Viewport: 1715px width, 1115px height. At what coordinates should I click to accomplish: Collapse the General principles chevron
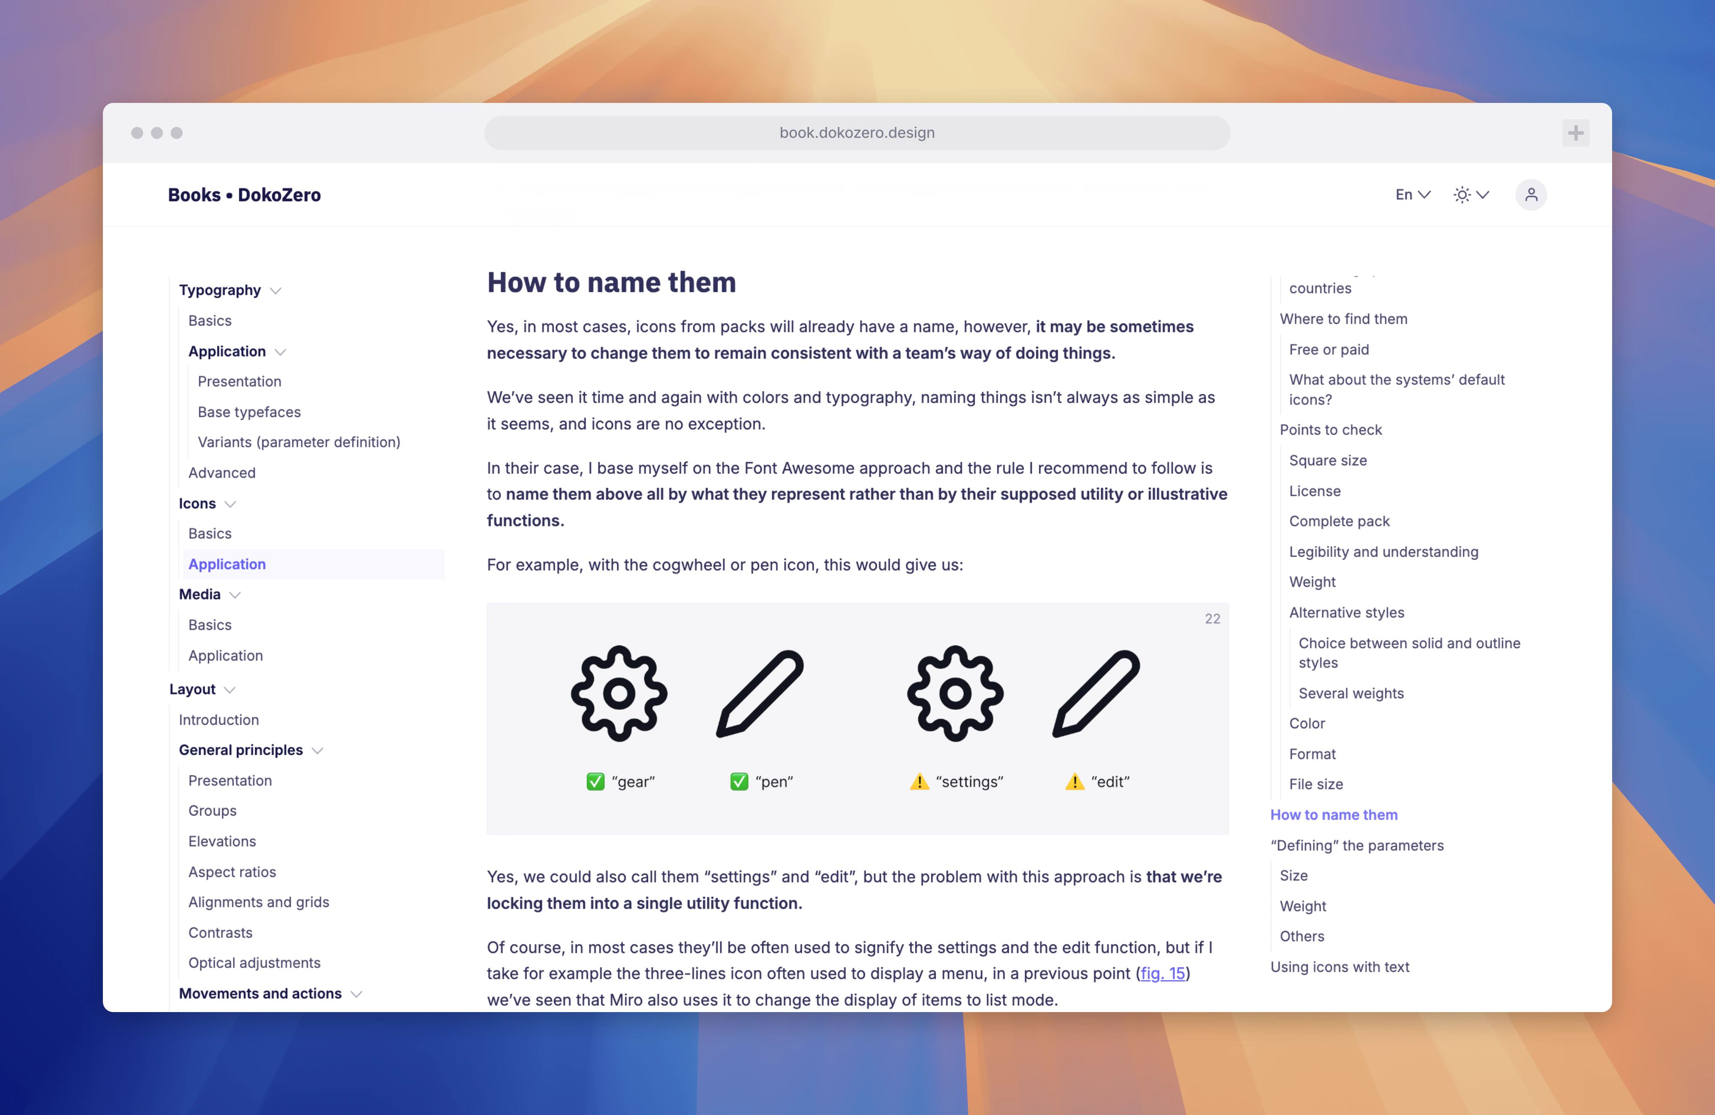[317, 750]
